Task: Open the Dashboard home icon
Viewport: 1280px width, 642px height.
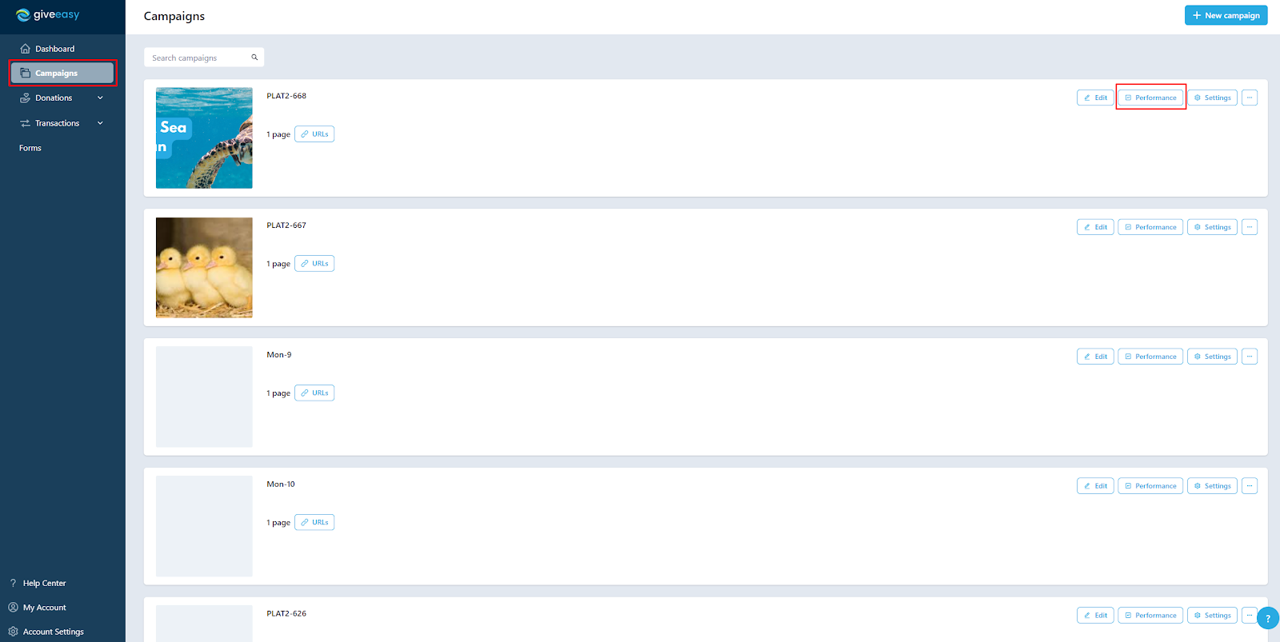Action: 25,49
